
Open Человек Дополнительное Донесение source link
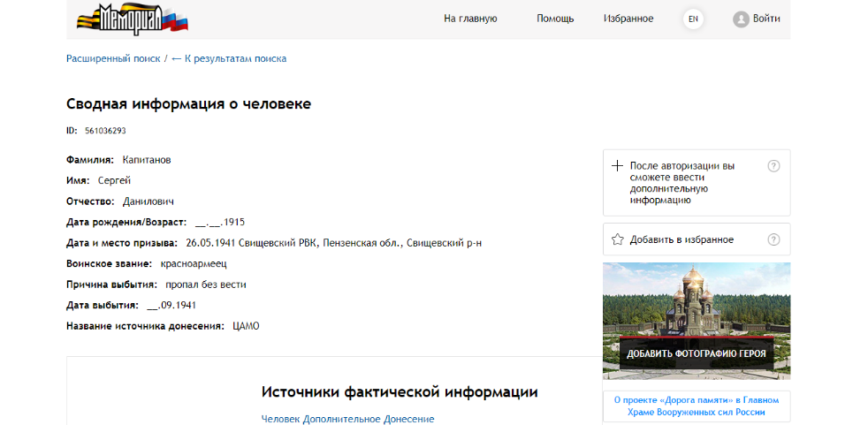(347, 419)
